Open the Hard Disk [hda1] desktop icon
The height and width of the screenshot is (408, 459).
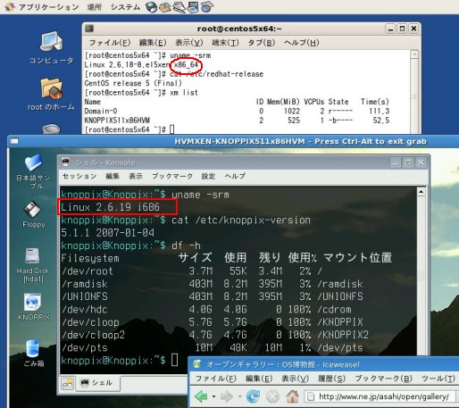click(x=33, y=265)
